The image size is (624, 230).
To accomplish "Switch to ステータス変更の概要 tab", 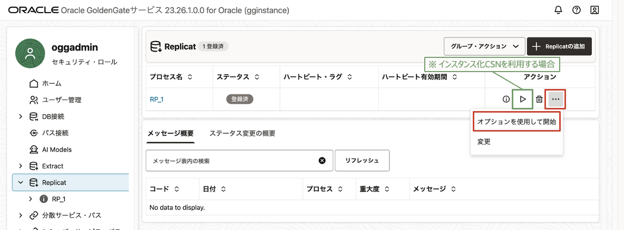I will [242, 134].
